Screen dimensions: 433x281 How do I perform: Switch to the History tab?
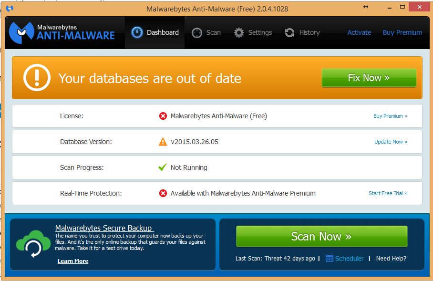[303, 32]
